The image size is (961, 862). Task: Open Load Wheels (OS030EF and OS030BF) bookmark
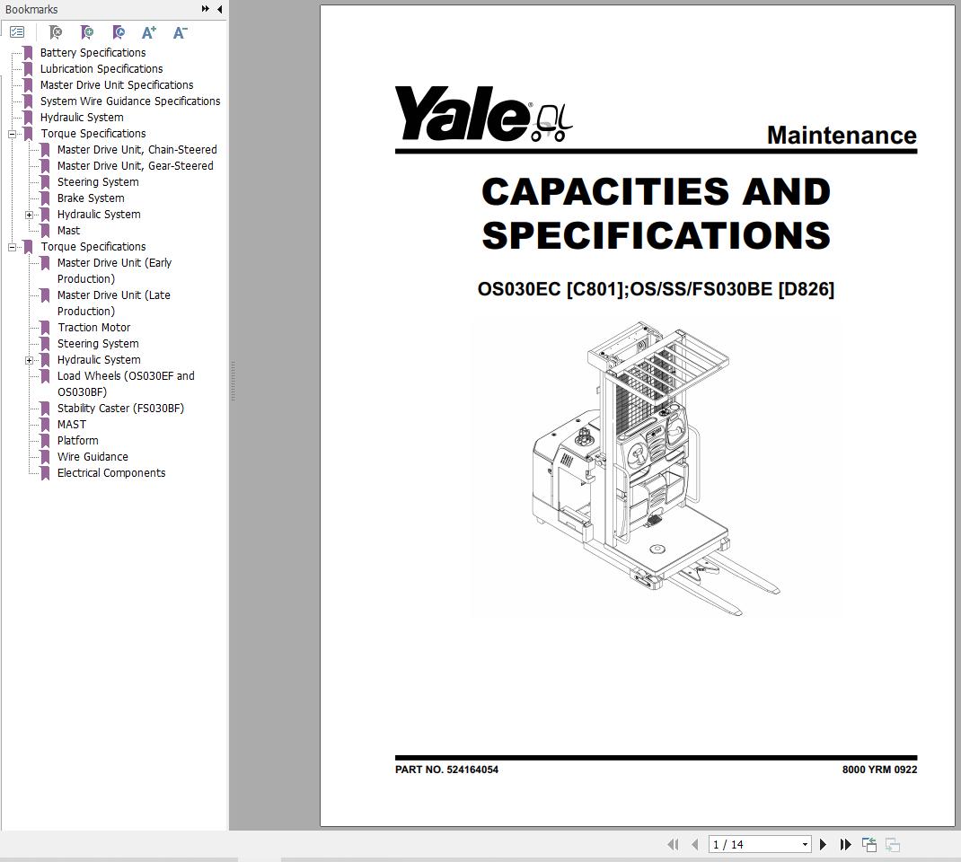tap(126, 384)
